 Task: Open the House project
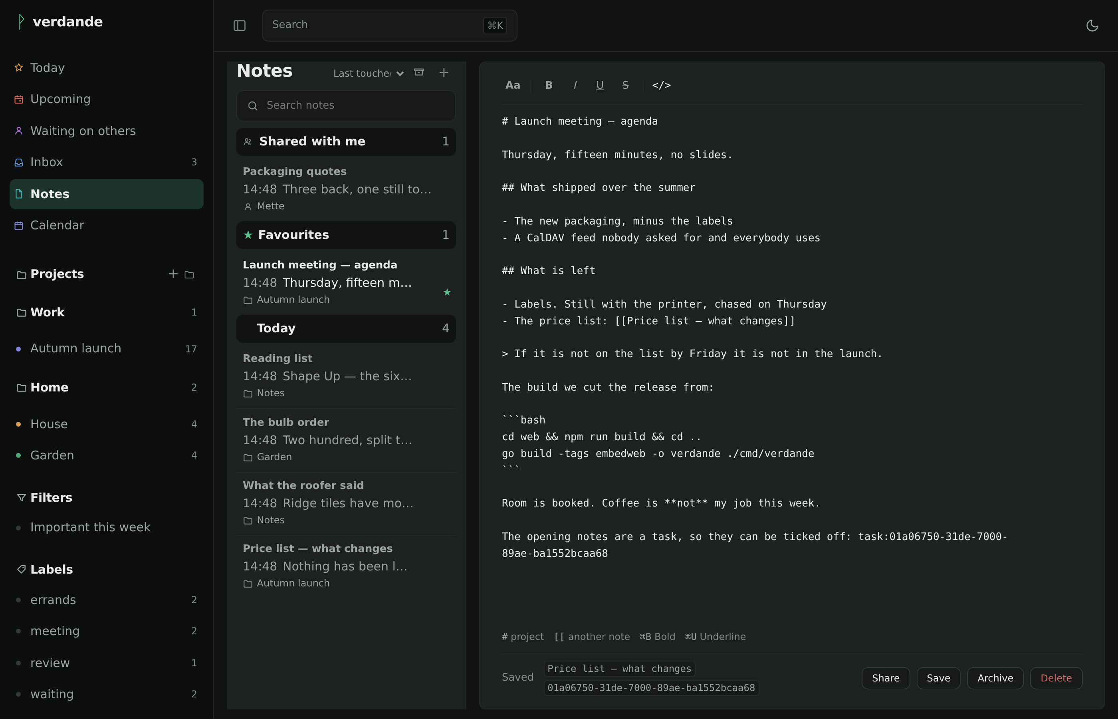point(106,424)
